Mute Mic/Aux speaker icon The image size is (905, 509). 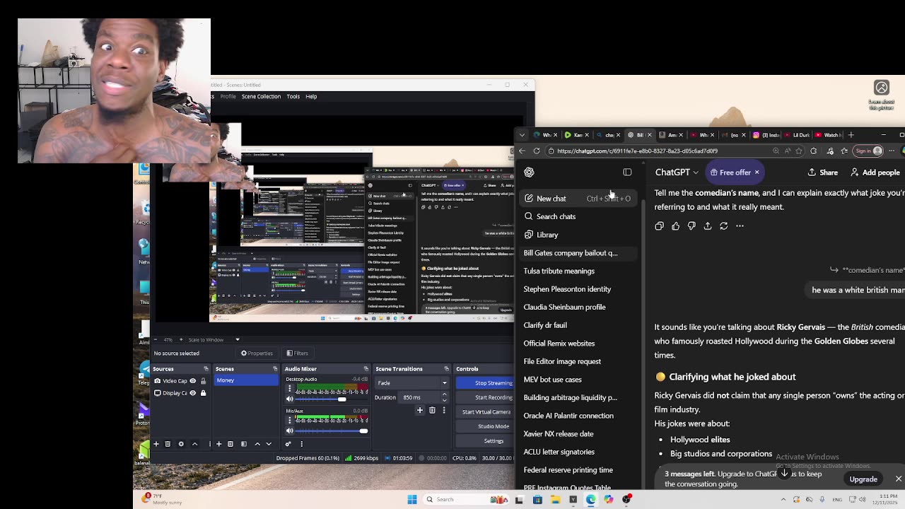coord(289,431)
